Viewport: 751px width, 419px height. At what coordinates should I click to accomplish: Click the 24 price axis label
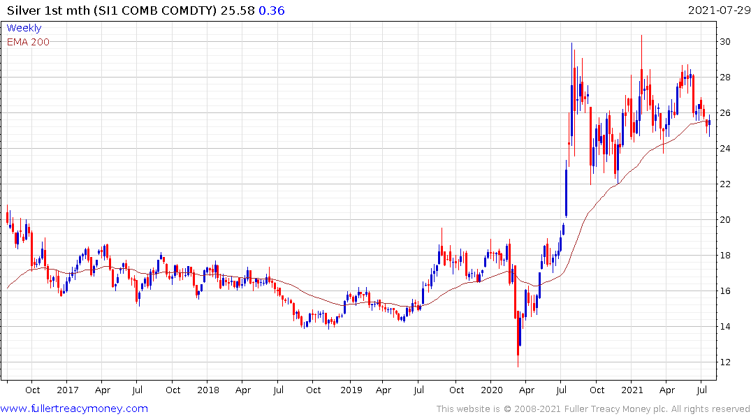pos(725,149)
